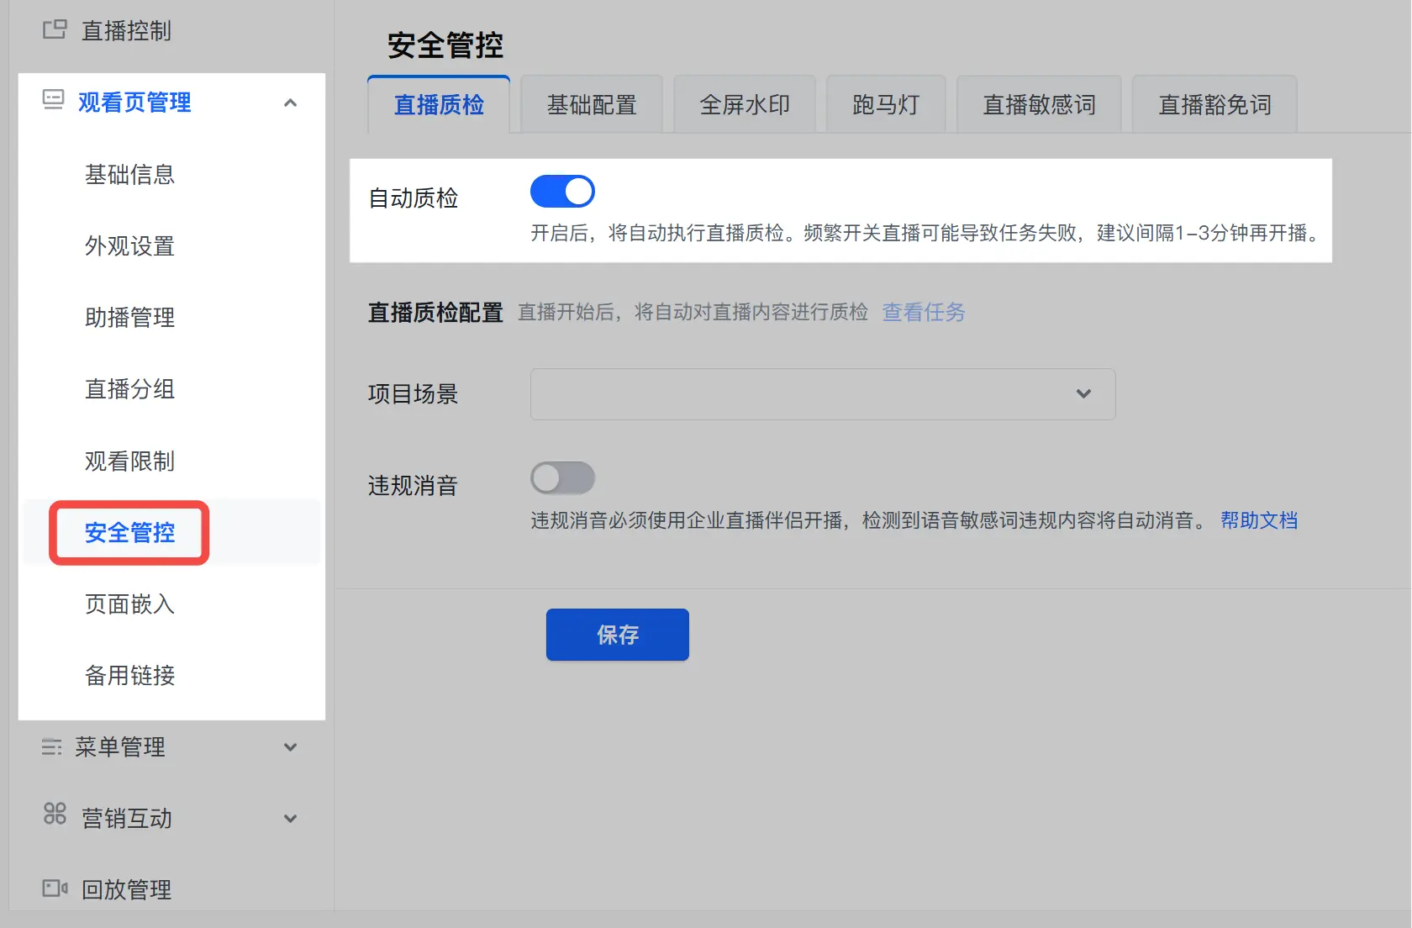The image size is (1412, 928).
Task: Open the 全屏水印 tab
Action: coord(745,104)
